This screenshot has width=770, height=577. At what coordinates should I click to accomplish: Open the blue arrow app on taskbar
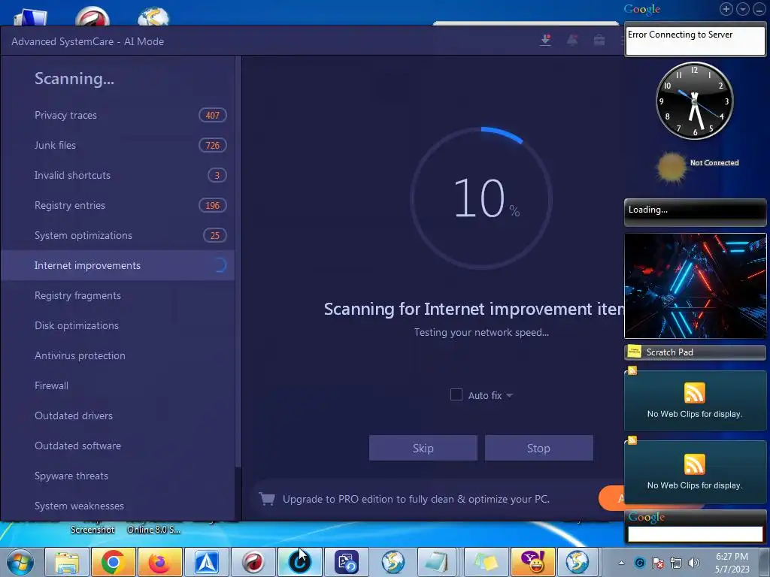click(x=206, y=562)
